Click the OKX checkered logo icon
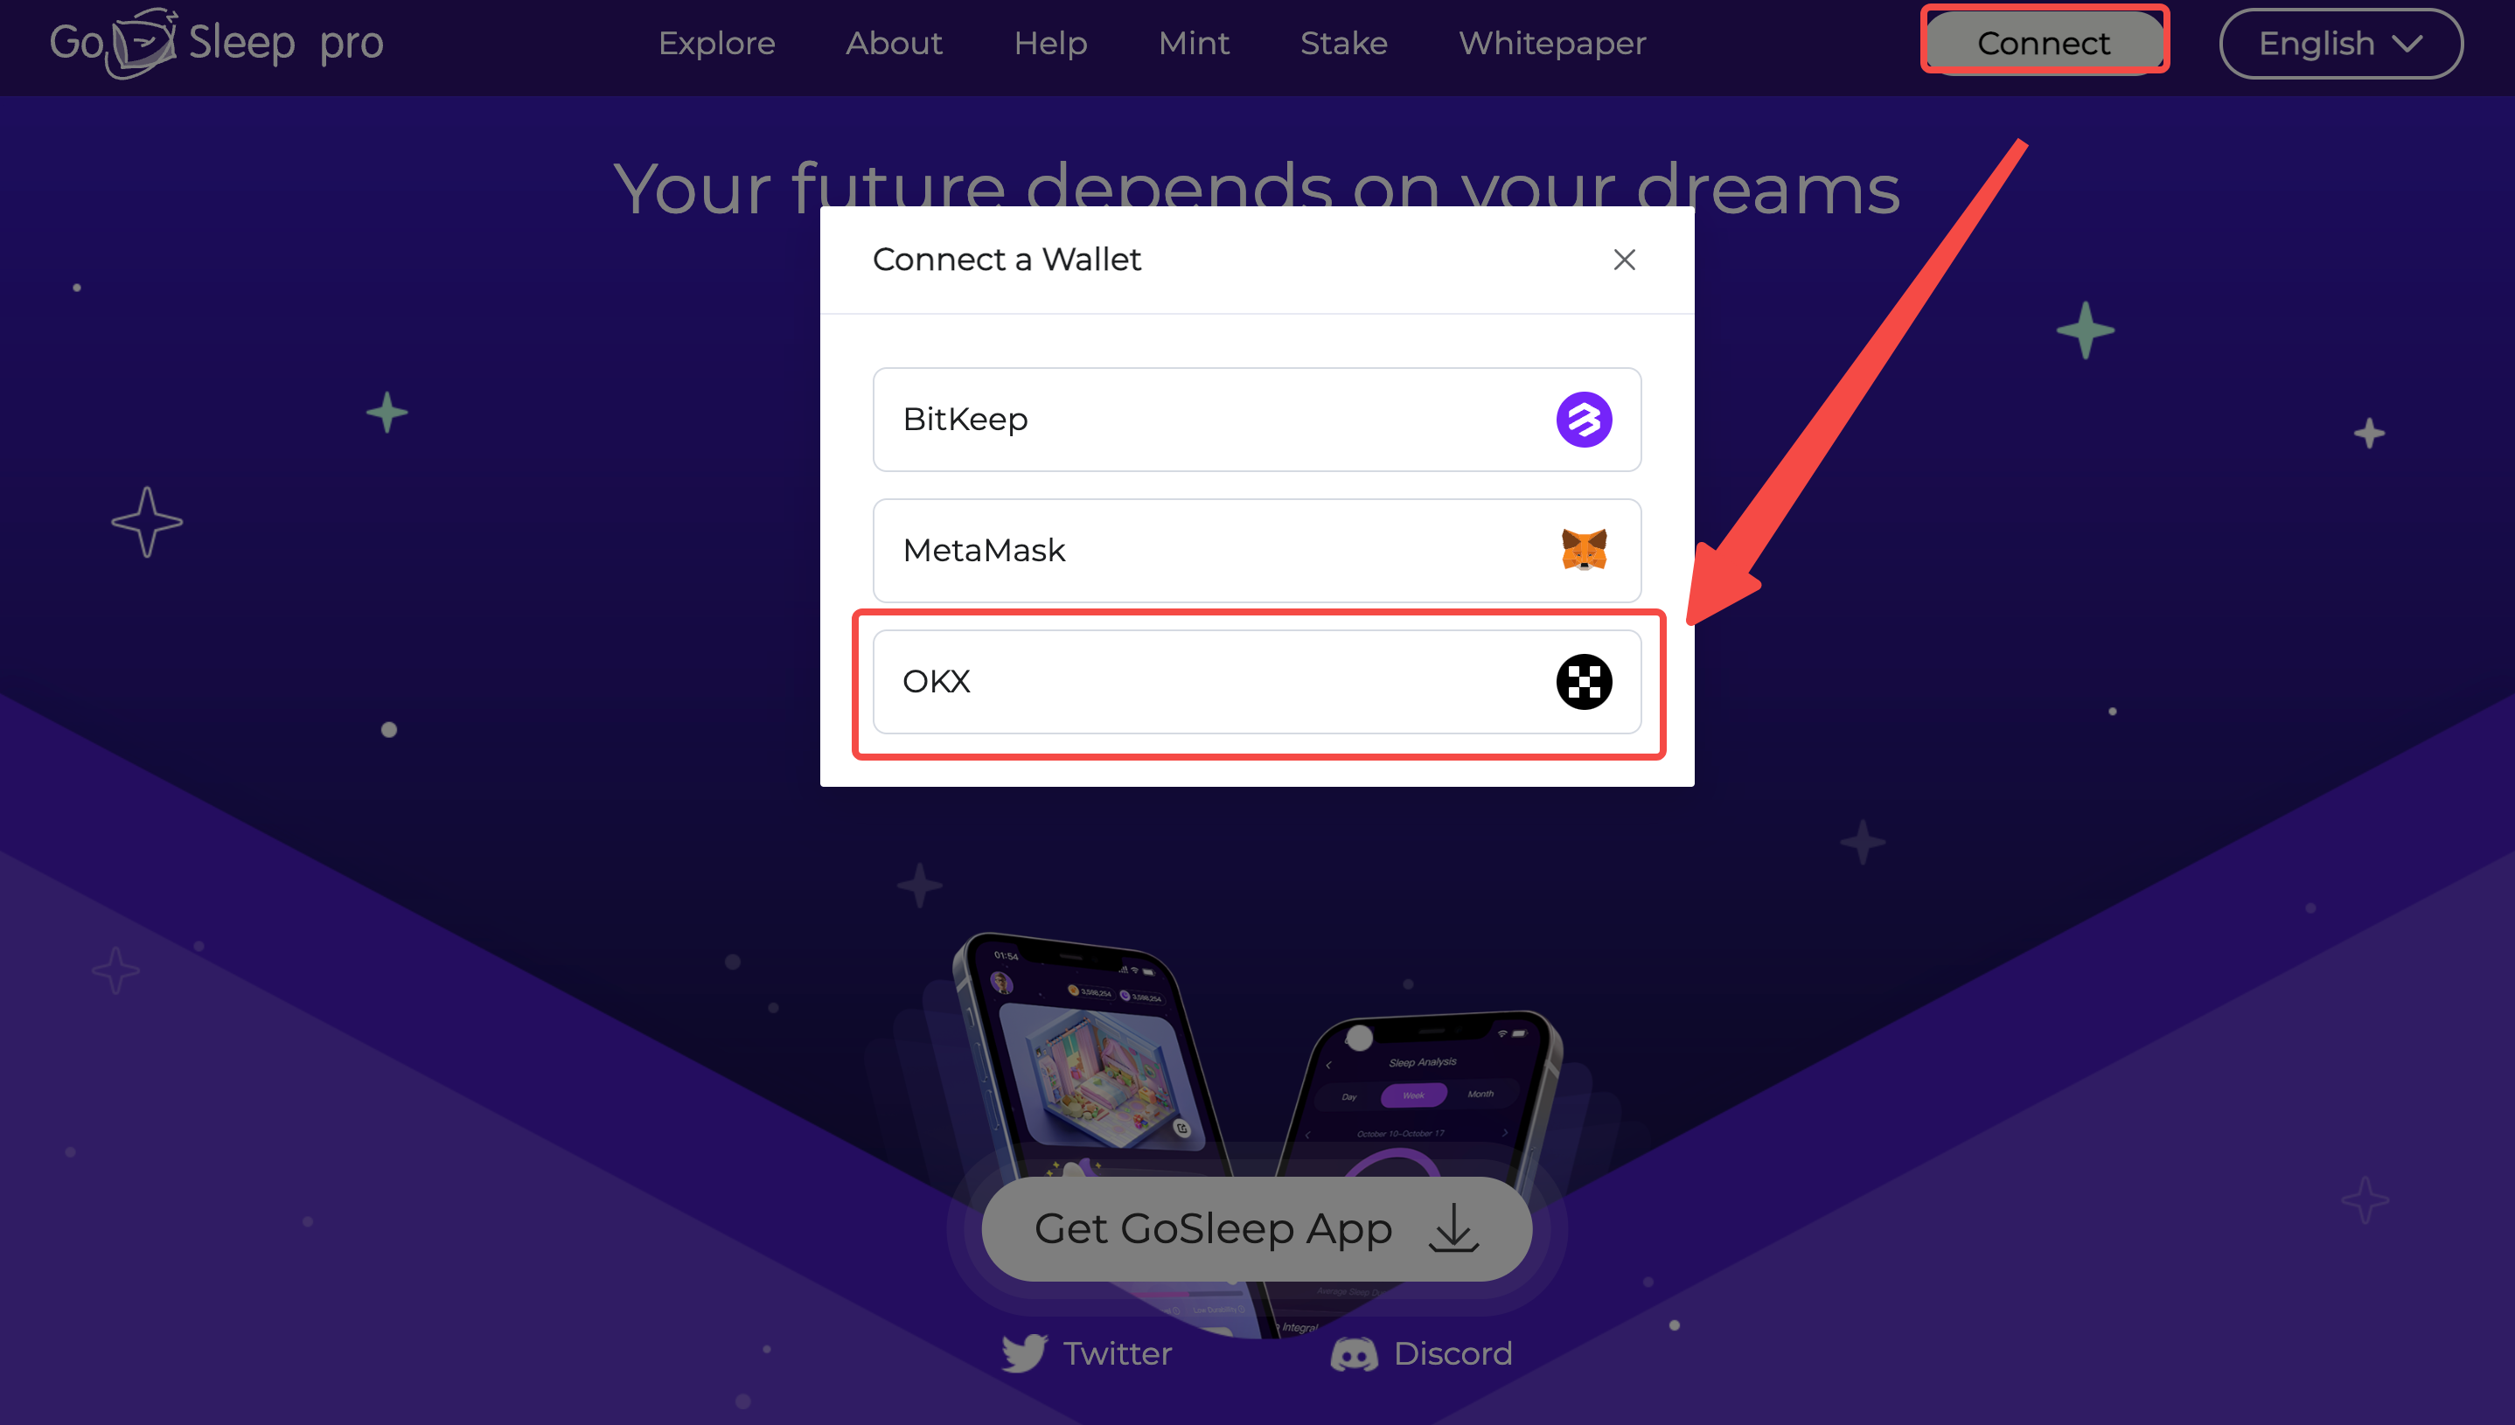Image resolution: width=2515 pixels, height=1425 pixels. coord(1584,681)
